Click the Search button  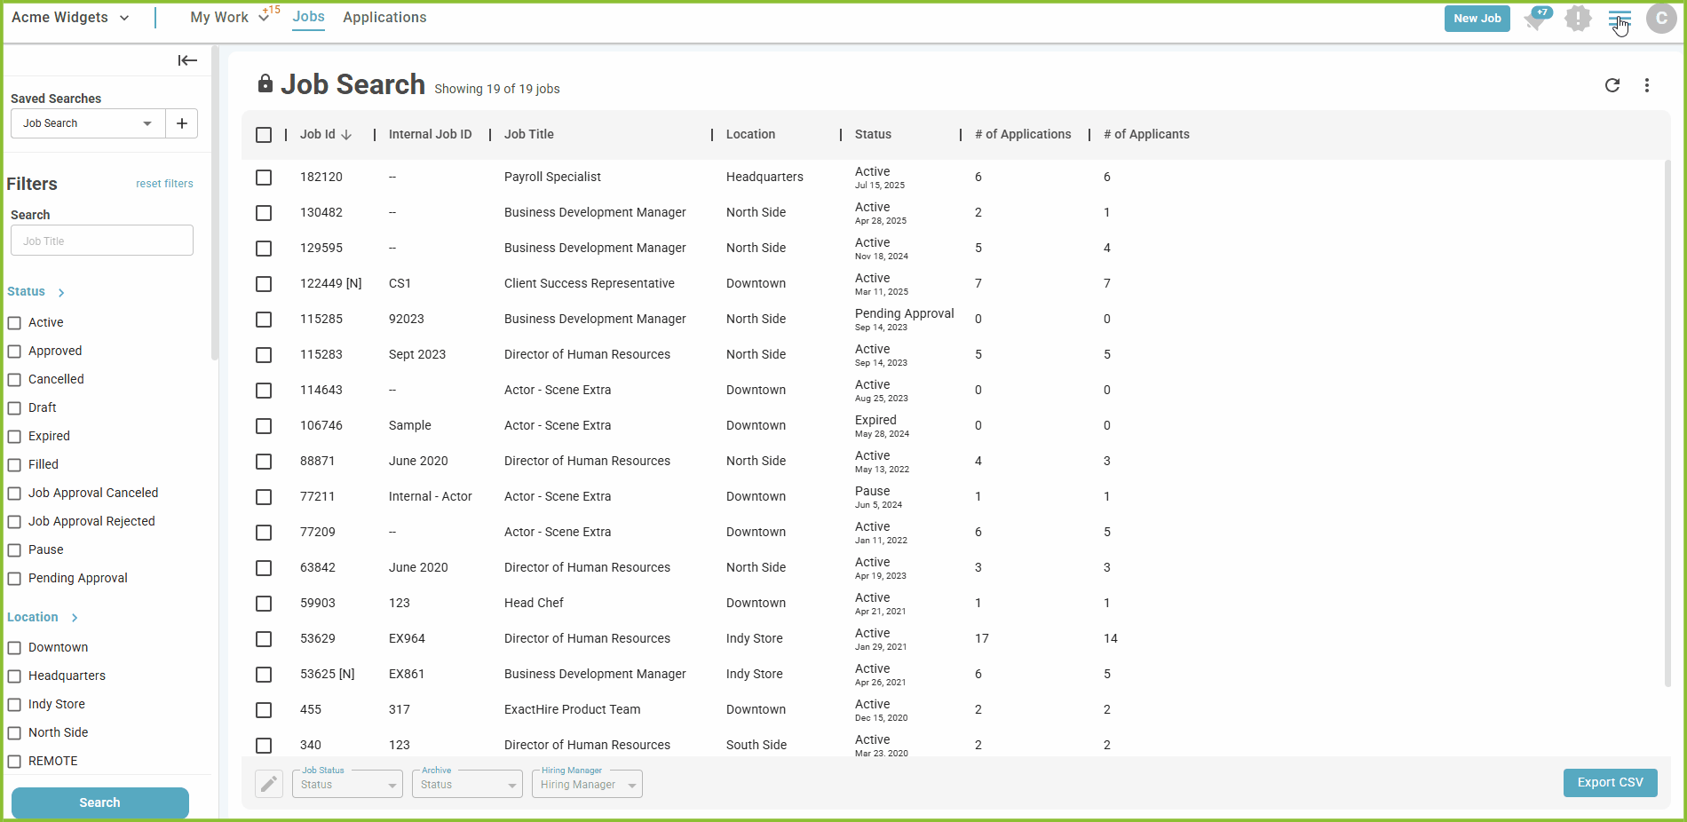tap(99, 802)
